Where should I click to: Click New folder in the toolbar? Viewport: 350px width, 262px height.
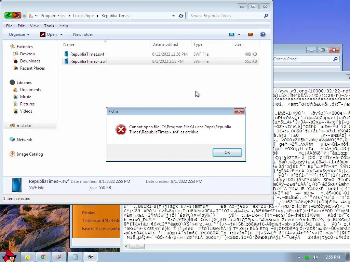tap(83, 34)
